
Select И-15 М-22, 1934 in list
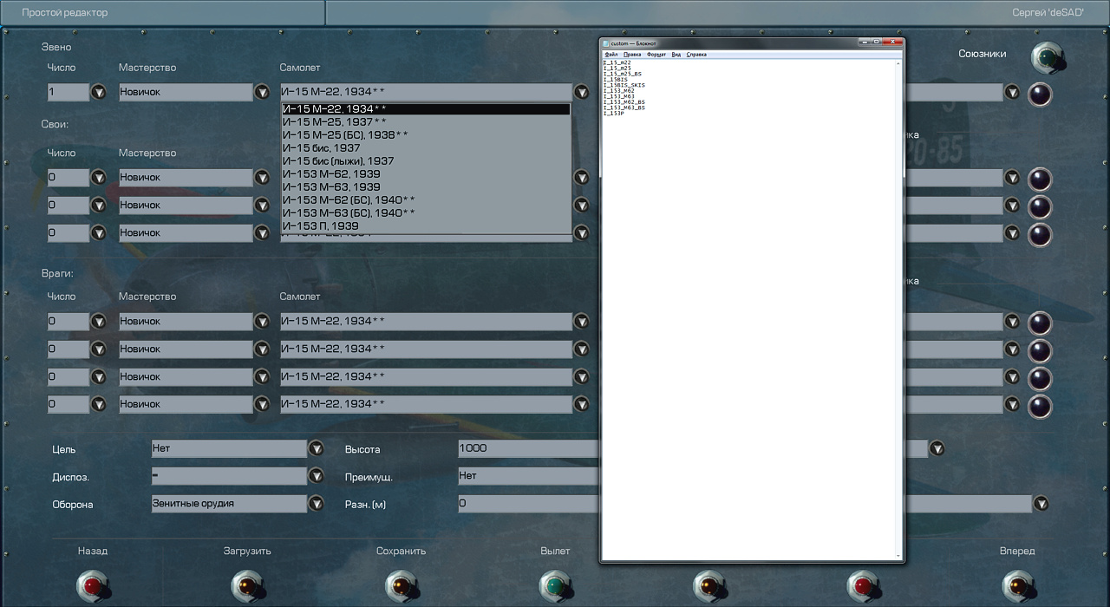click(x=426, y=109)
